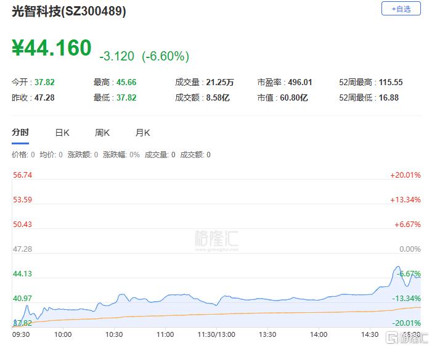Click 成交额: 0 chart readout
The height and width of the screenshot is (348, 432).
point(195,155)
